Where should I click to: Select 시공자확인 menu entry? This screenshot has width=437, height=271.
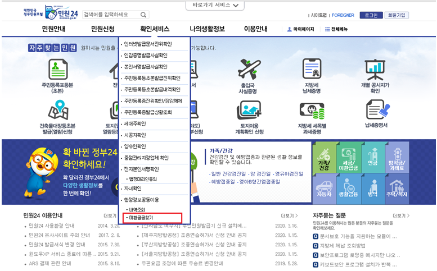[x=135, y=135]
